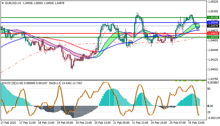Image resolution: width=220 pixels, height=126 pixels.
Task: Click the 1.04225 price axis value
Action: click(x=213, y=60)
